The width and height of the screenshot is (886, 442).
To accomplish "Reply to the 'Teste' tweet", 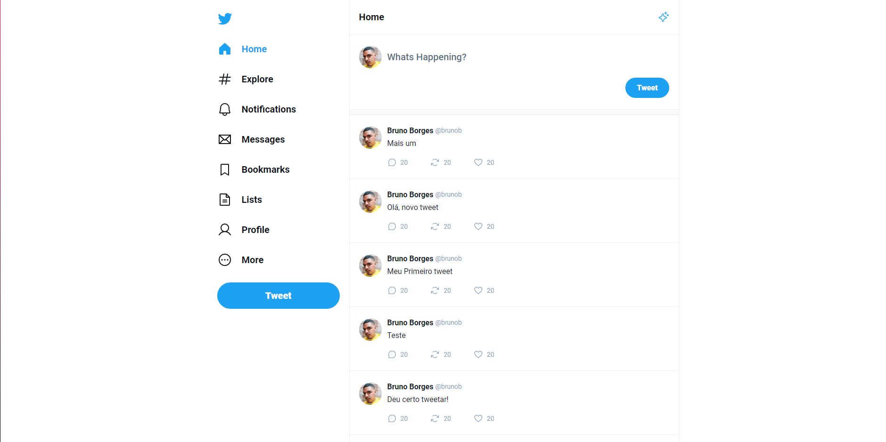I will click(x=392, y=354).
